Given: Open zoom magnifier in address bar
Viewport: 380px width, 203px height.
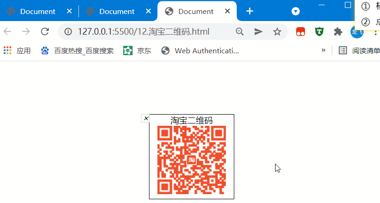Looking at the screenshot, I should 240,32.
